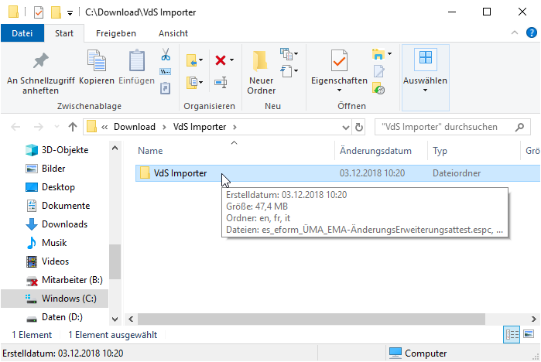This screenshot has width=541, height=362.
Task: Open Downloads in navigation pane
Action: click(x=57, y=224)
